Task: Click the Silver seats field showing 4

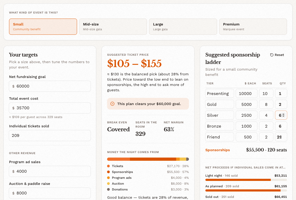Action: 266,115
